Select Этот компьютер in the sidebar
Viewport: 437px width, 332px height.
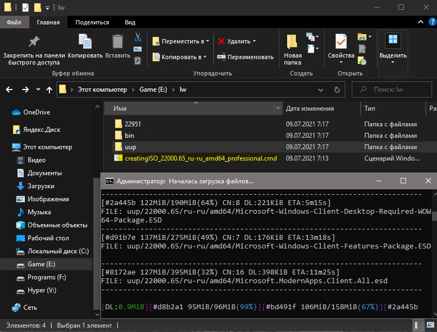47,147
